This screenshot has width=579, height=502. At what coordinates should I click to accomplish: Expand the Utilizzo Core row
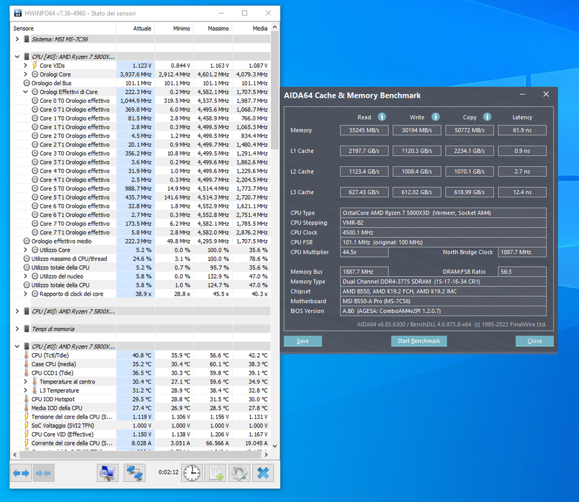coord(25,250)
